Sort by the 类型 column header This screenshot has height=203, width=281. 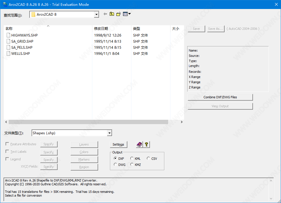point(151,28)
